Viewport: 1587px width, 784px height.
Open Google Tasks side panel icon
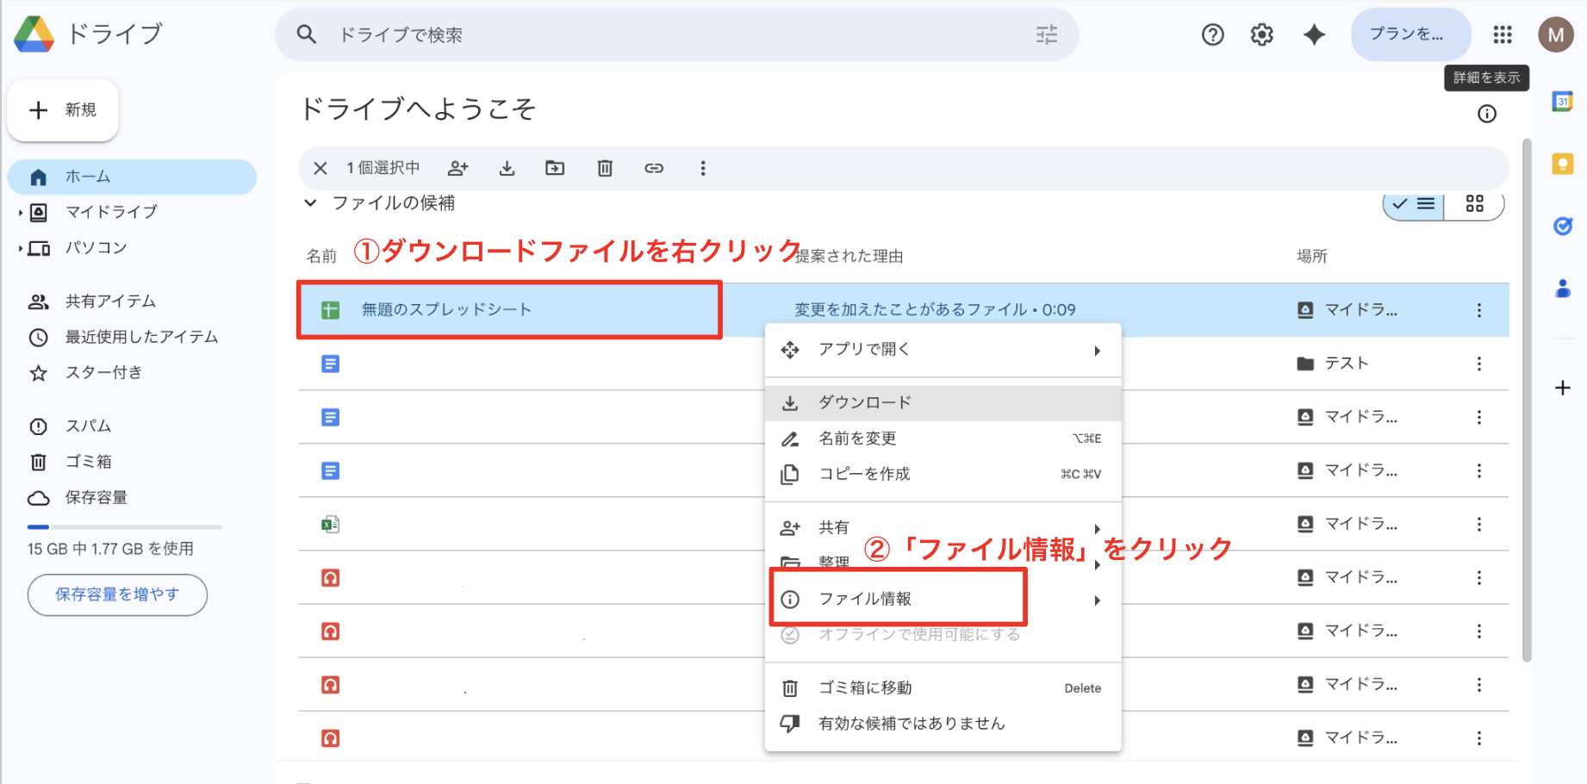coord(1563,226)
